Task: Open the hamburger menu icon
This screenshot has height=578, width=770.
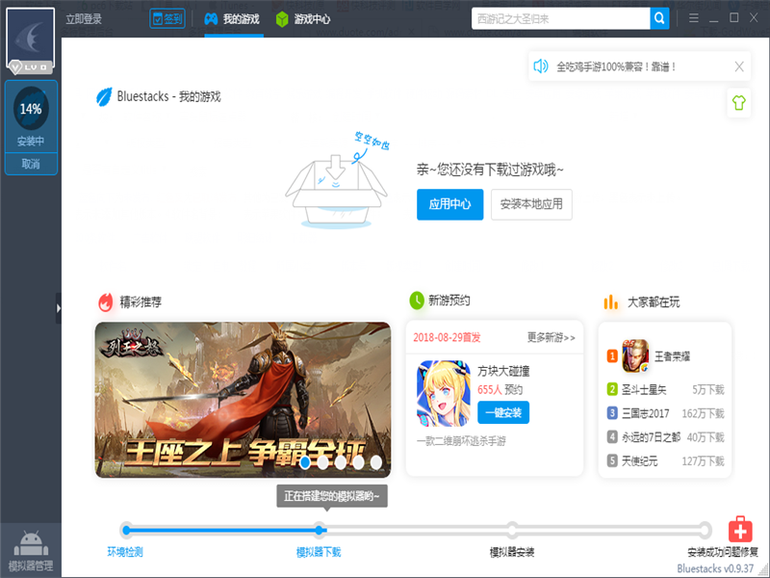Action: [x=693, y=18]
